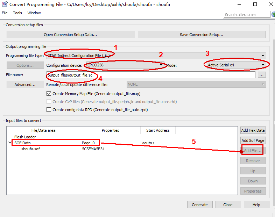
Task: Click the <auto> start address cell
Action: pos(148,143)
